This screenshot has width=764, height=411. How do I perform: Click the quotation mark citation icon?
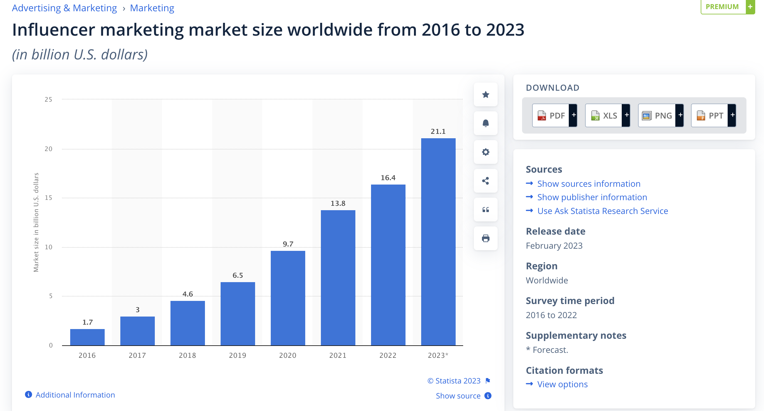point(485,210)
